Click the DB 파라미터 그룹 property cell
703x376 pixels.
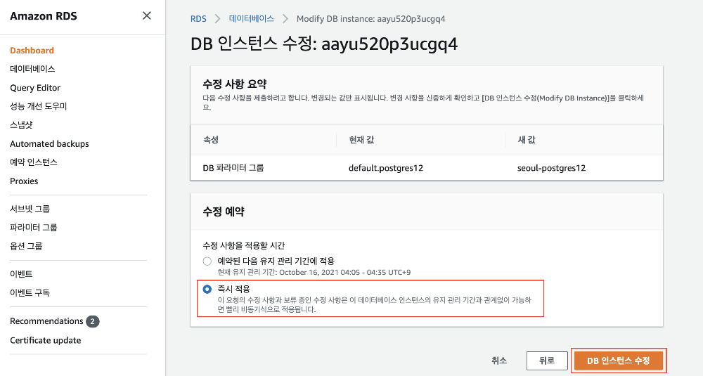pos(233,168)
